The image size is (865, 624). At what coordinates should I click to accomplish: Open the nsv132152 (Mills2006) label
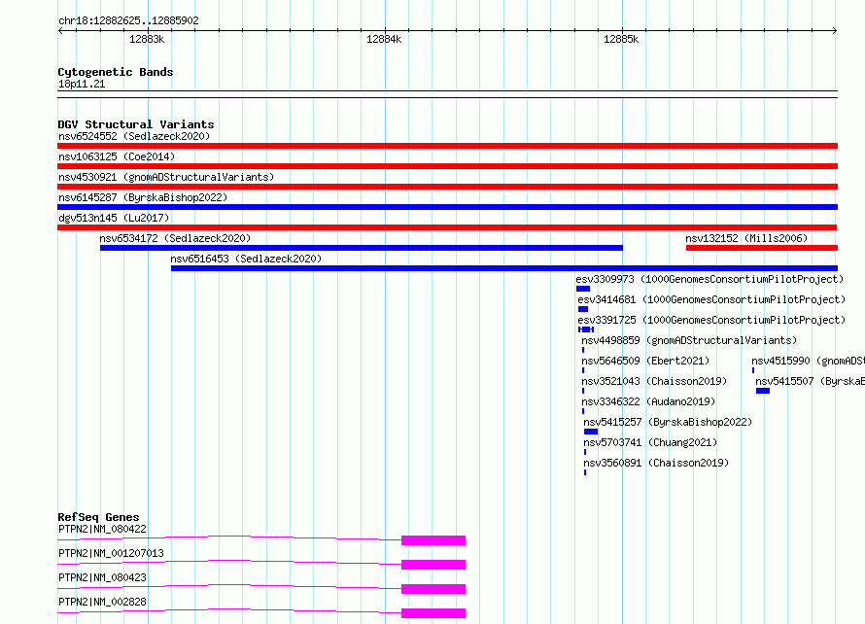point(746,238)
